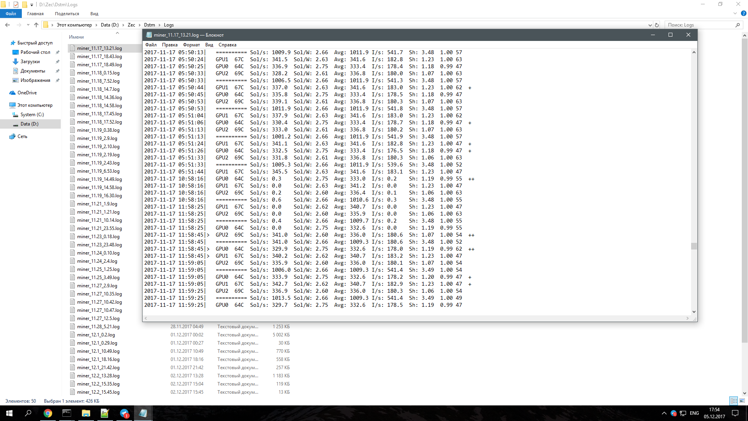Select OneDrive in navigation pane

click(x=27, y=93)
